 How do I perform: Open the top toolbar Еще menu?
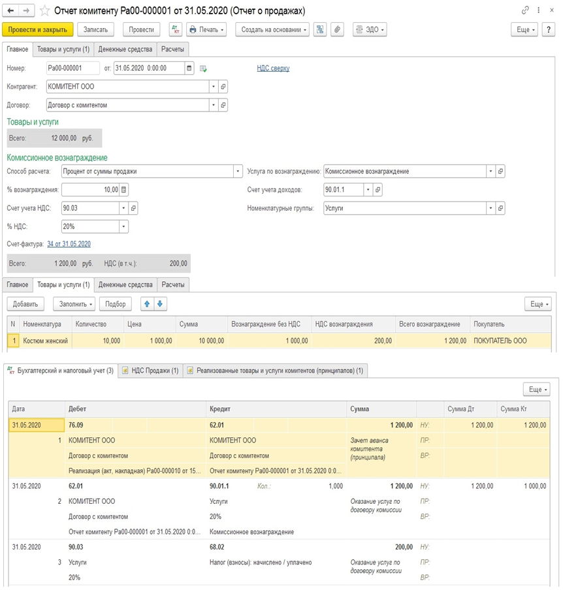[x=524, y=29]
